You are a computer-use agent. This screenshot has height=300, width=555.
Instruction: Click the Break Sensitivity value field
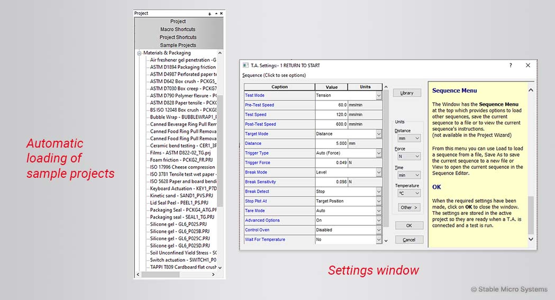click(x=331, y=182)
